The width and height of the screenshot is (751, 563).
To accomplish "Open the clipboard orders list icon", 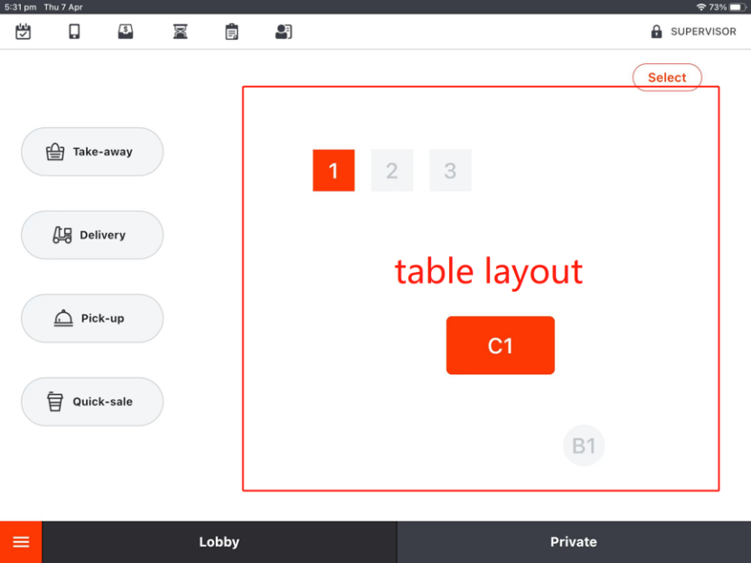I will coord(231,32).
